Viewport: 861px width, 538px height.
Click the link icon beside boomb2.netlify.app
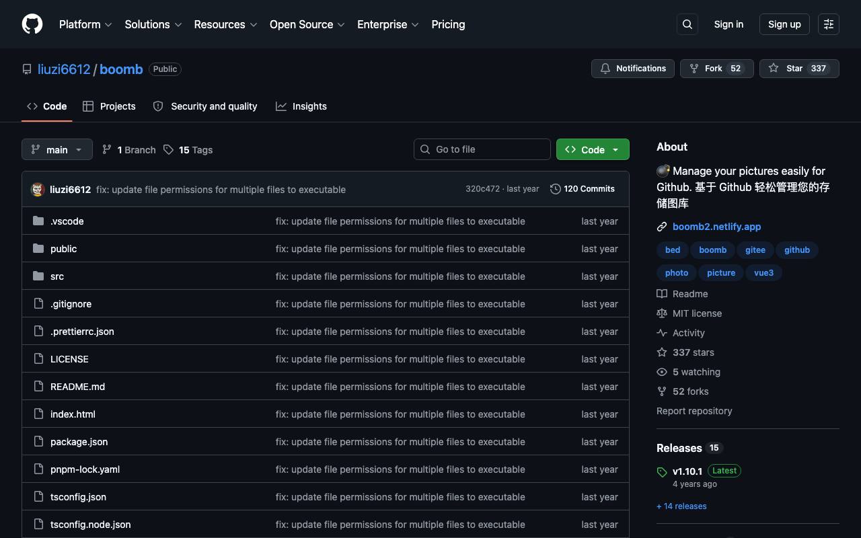click(x=662, y=227)
